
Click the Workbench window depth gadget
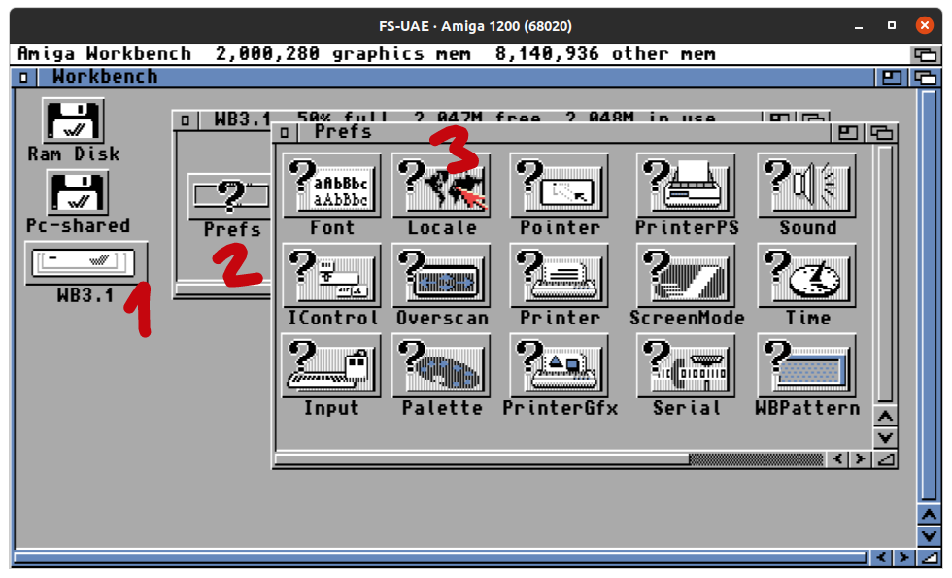(x=925, y=77)
